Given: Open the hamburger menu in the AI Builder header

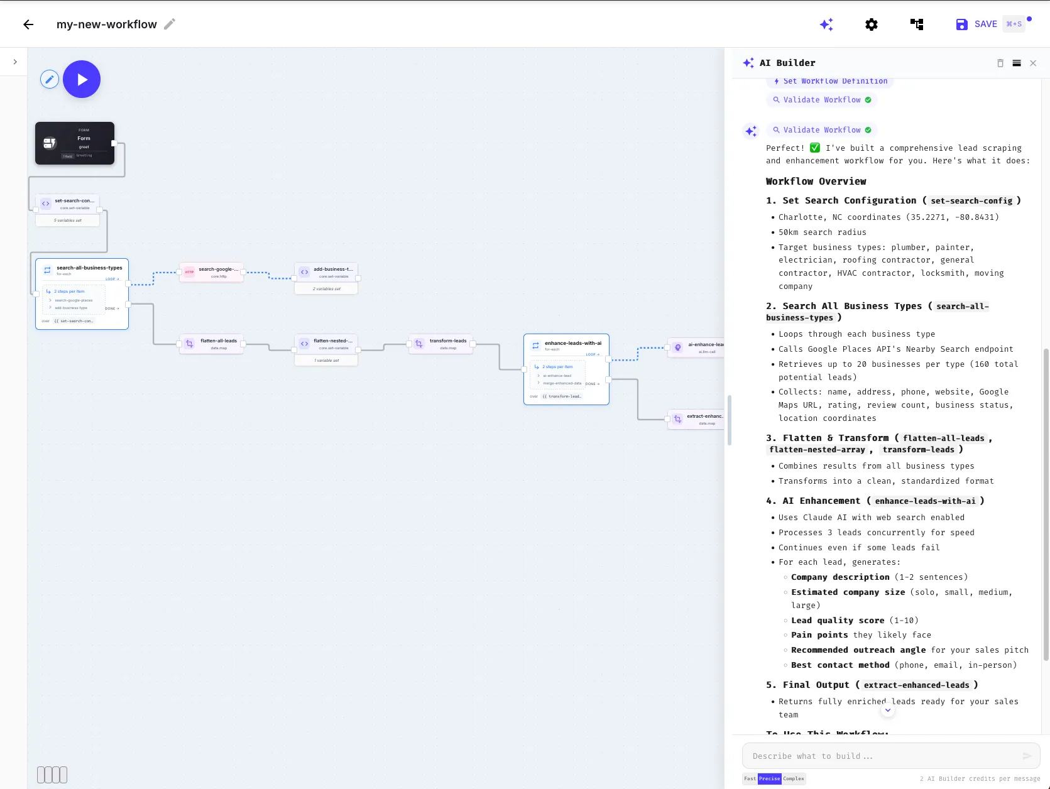Looking at the screenshot, I should [1017, 63].
